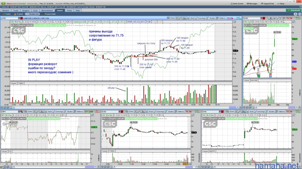Open CSC 5m chart timeframe selector

143,112
